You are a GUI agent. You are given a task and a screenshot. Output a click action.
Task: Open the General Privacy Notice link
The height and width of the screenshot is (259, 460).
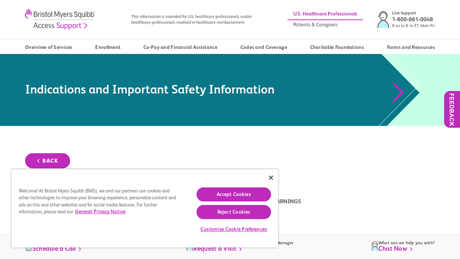pos(100,212)
